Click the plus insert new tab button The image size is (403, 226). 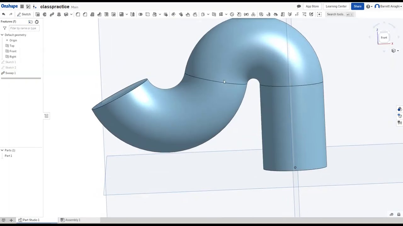[11, 220]
